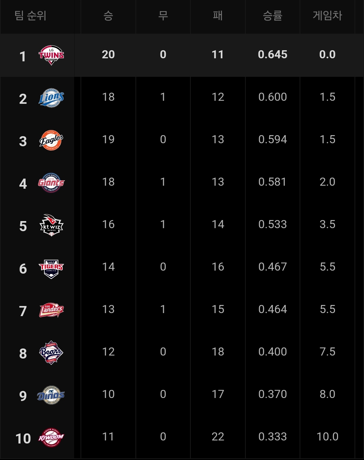This screenshot has height=460, width=364.
Task: Tap the LG Twins team logo
Action: coord(51,55)
